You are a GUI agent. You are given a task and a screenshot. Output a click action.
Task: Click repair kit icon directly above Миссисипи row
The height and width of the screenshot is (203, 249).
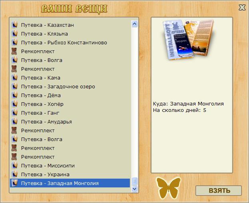click(x=14, y=157)
